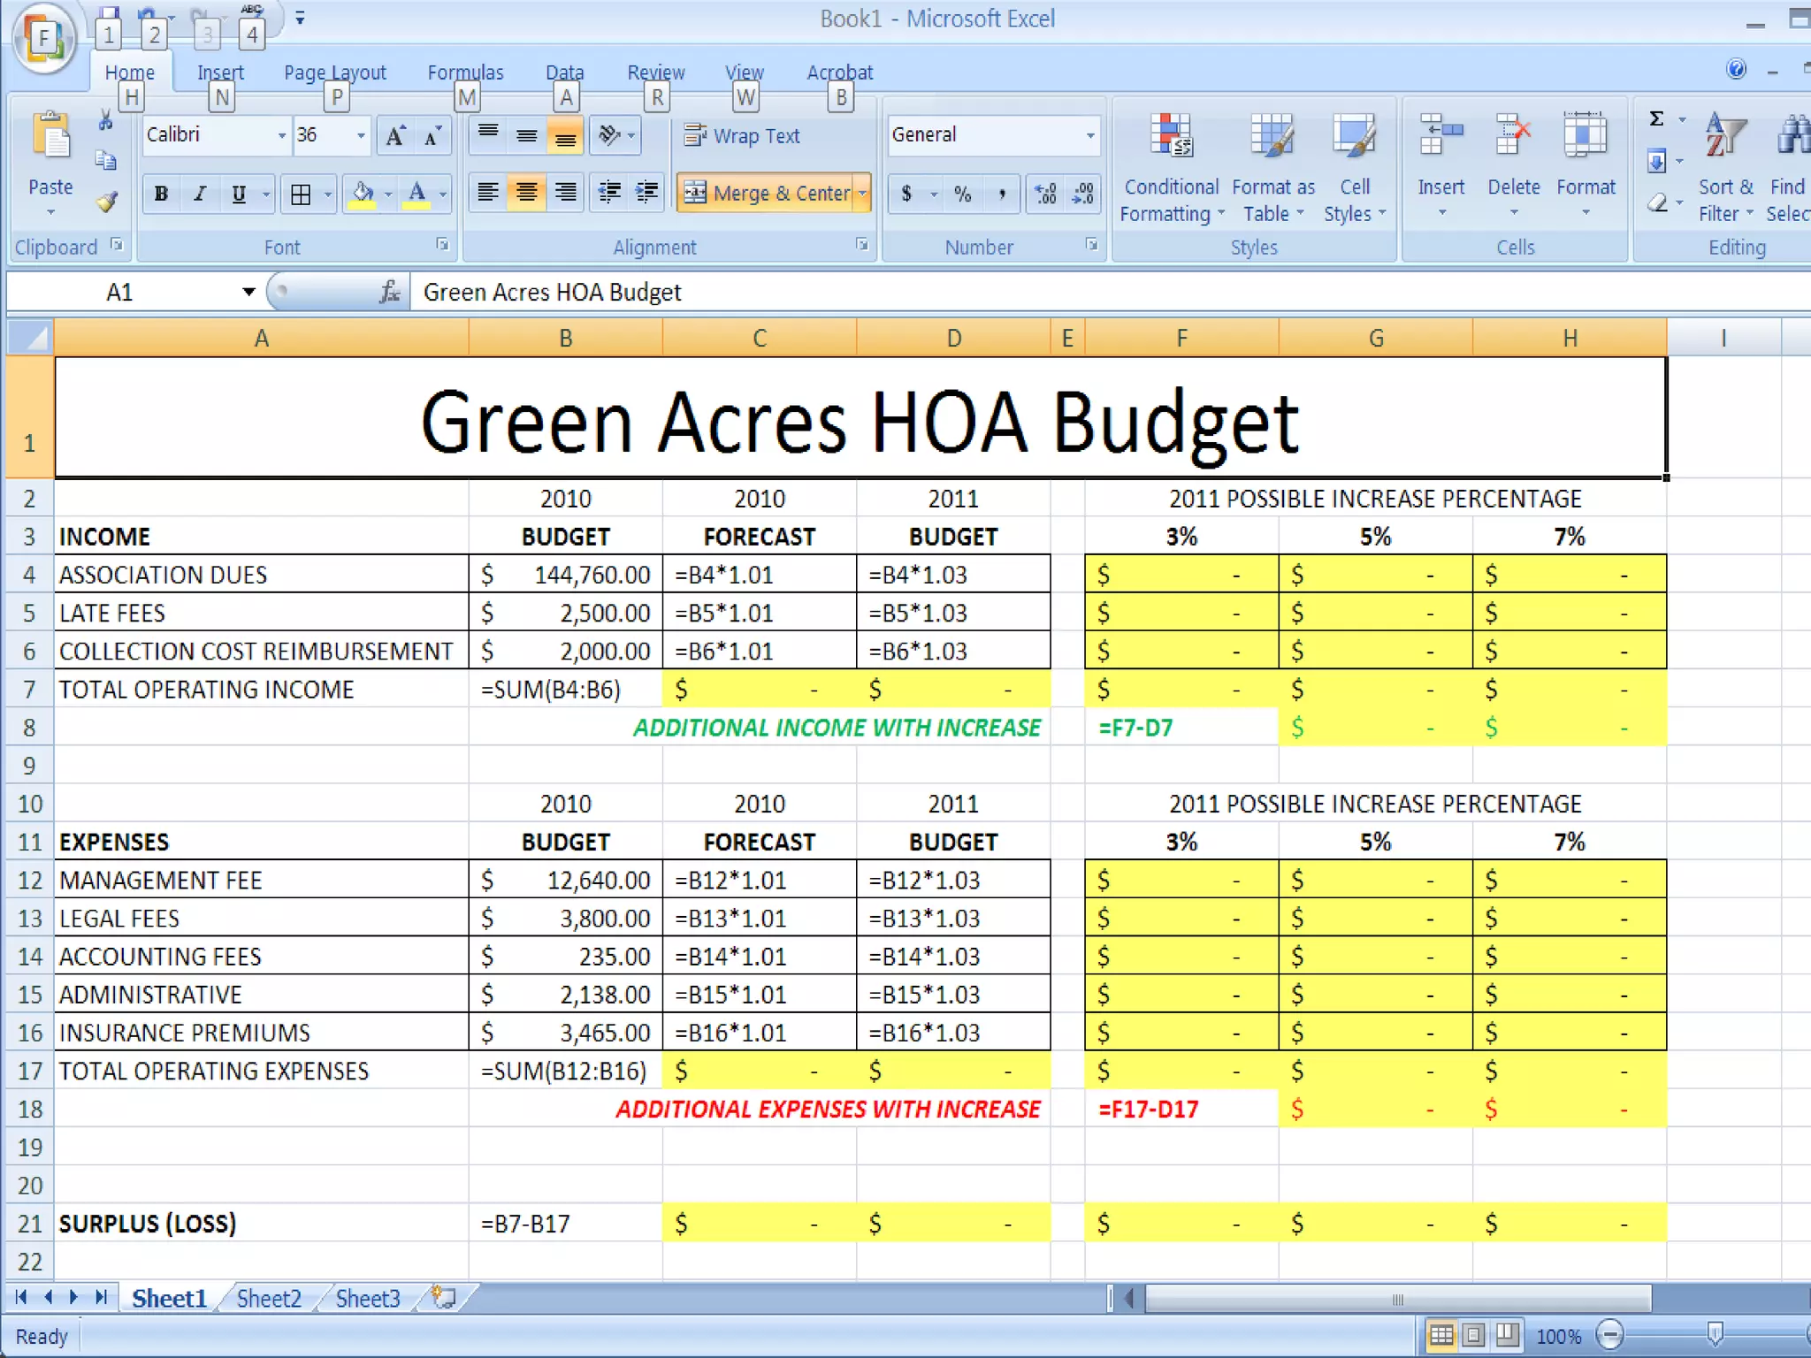This screenshot has width=1811, height=1358.
Task: Switch to the Formulas ribbon tab
Action: (465, 72)
